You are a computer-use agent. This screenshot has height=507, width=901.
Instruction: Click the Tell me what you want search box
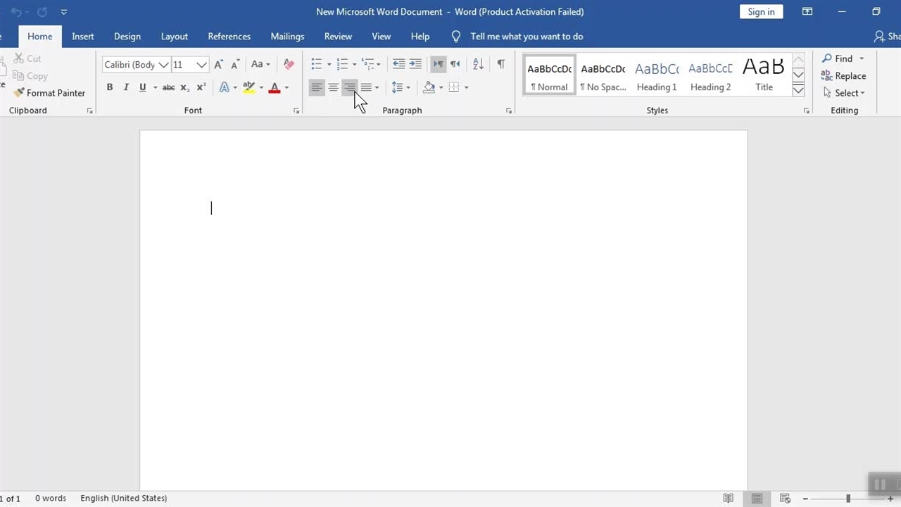tap(527, 37)
